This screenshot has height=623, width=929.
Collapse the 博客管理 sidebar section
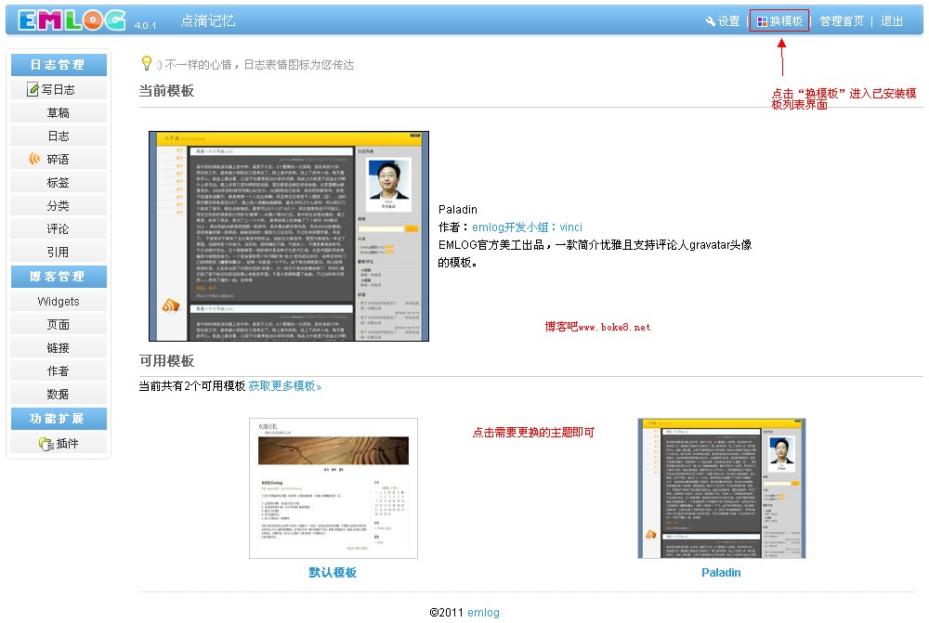pos(59,277)
